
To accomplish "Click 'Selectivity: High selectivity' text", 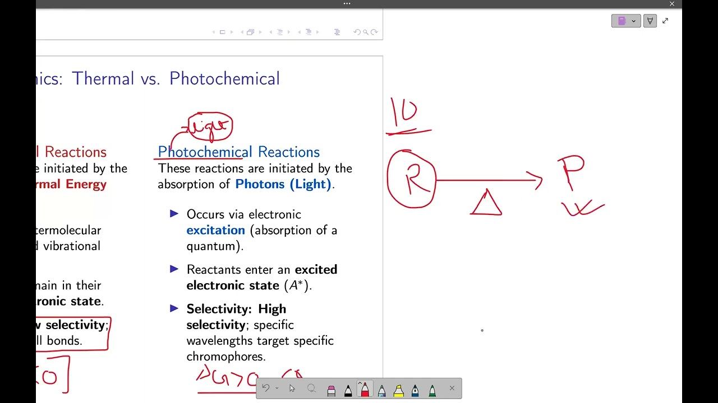I will coord(236,317).
